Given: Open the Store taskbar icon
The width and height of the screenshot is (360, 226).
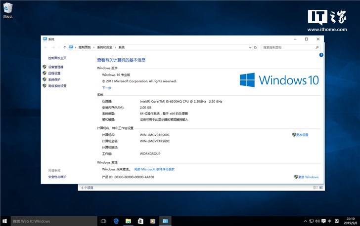Looking at the screenshot, I should [x=140, y=221].
